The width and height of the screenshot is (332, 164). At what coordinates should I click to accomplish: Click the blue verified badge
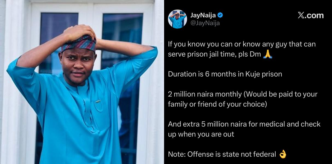(220, 15)
